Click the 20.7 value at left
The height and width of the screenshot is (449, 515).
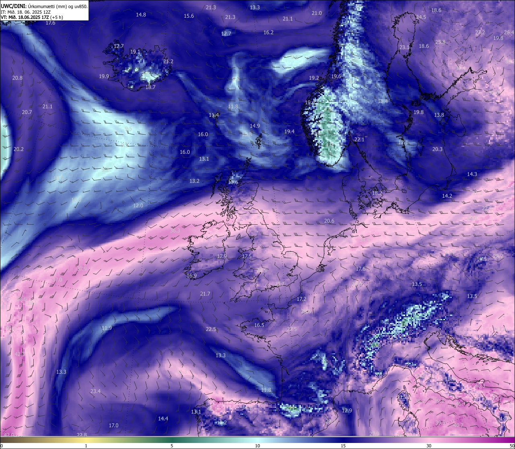pos(27,112)
